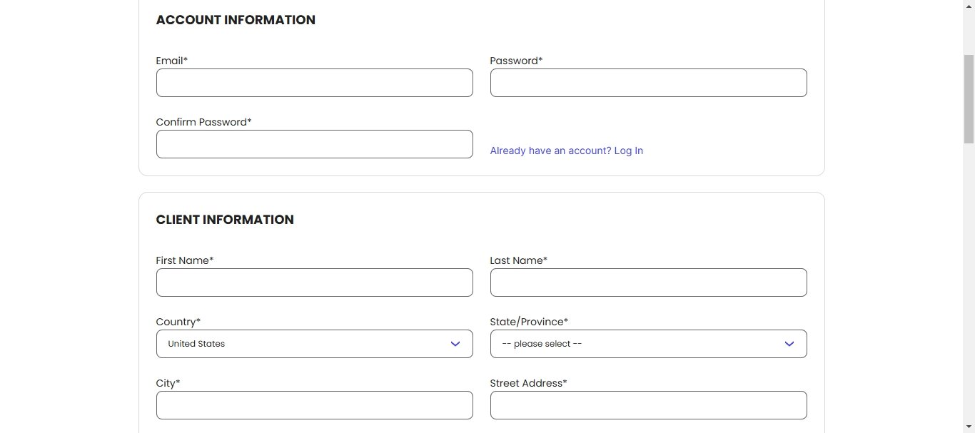Click the 'Last Name*' label

point(519,260)
